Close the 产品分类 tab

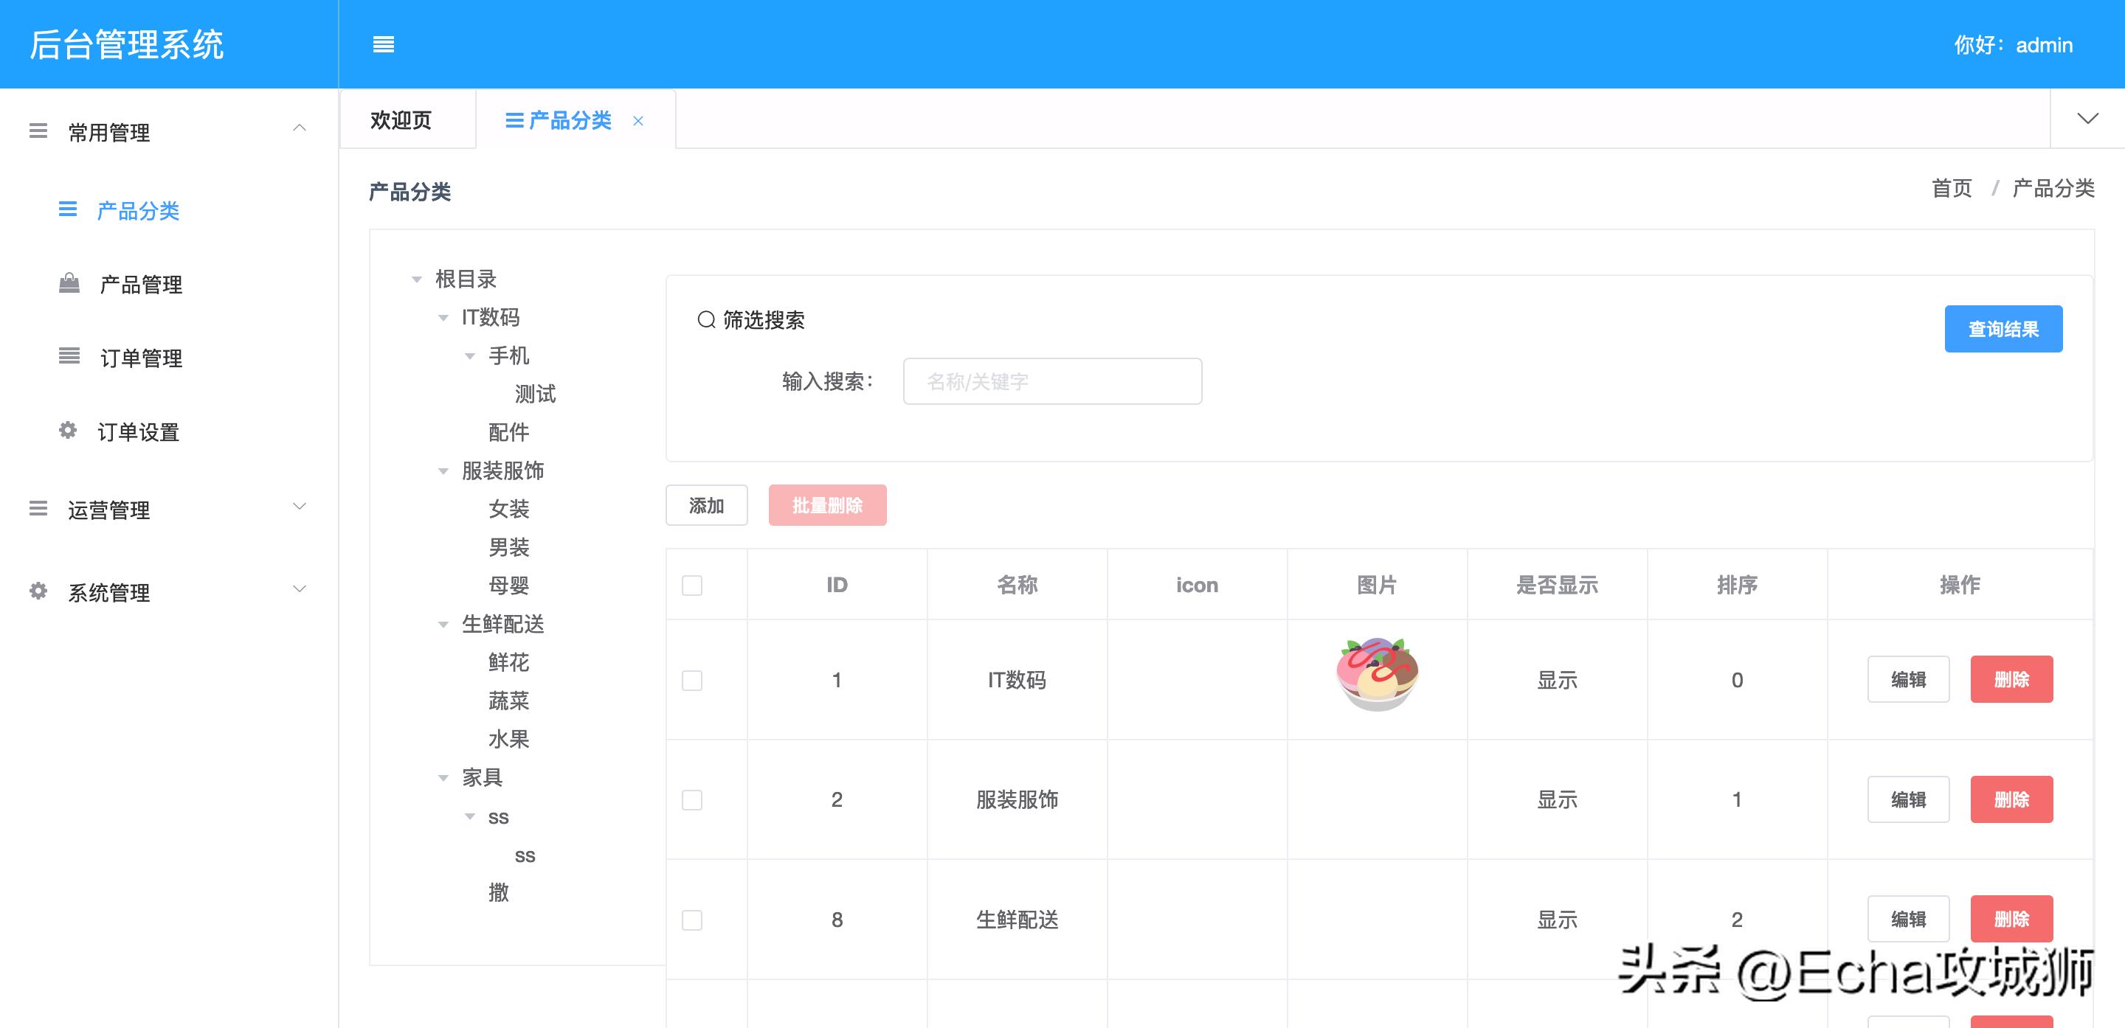[x=638, y=120]
